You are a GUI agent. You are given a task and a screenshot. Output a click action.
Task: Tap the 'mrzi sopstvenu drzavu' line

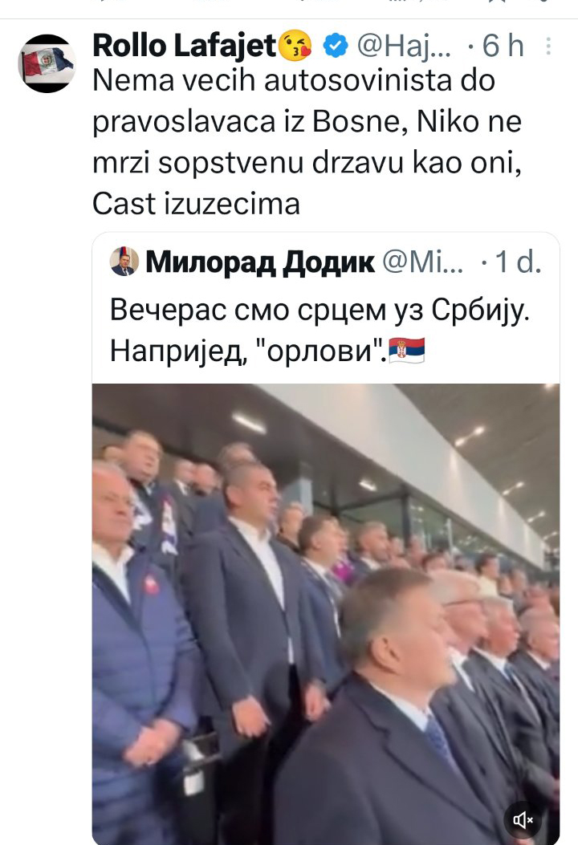tap(248, 163)
